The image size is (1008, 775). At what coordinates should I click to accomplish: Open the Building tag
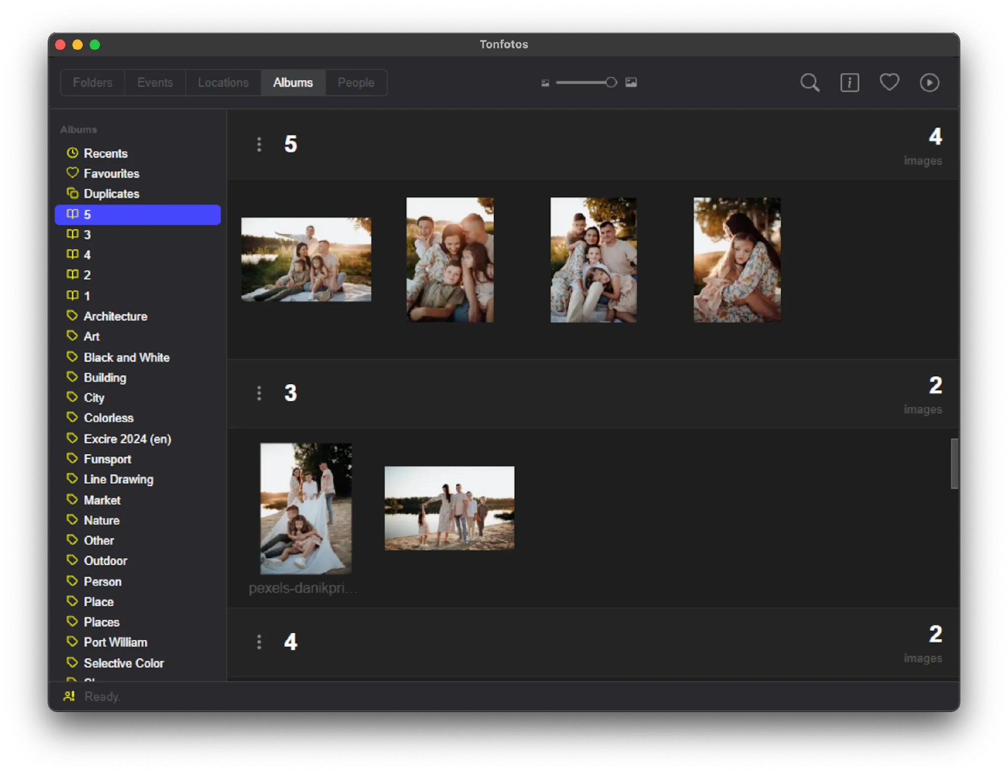(138, 377)
